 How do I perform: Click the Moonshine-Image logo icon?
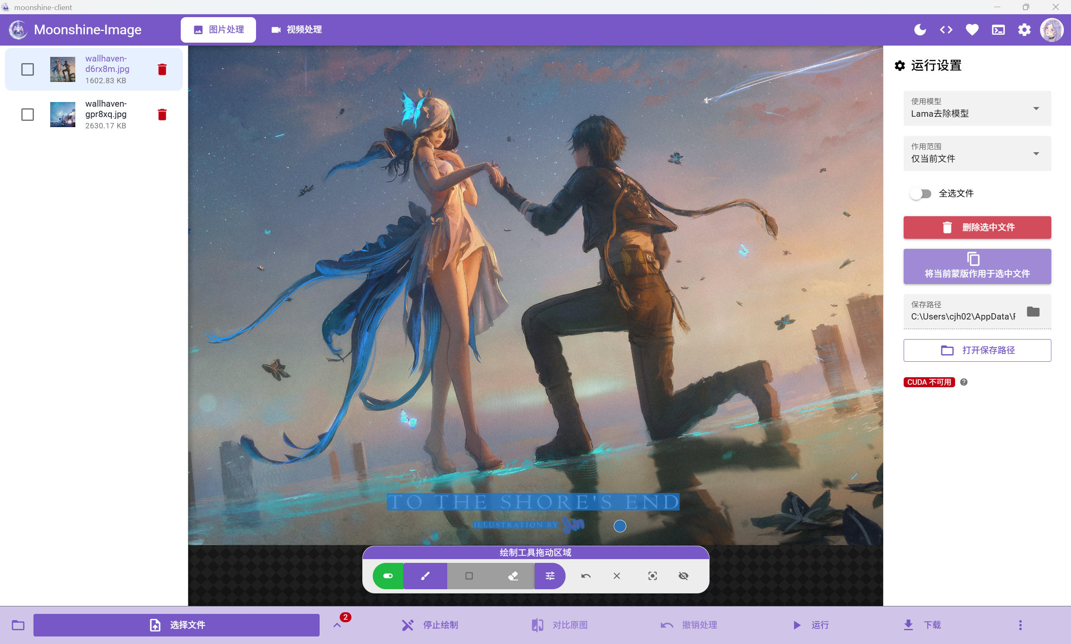pos(18,30)
